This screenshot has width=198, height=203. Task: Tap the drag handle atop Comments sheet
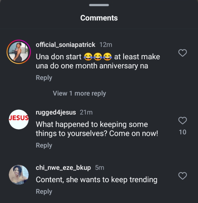point(99,5)
